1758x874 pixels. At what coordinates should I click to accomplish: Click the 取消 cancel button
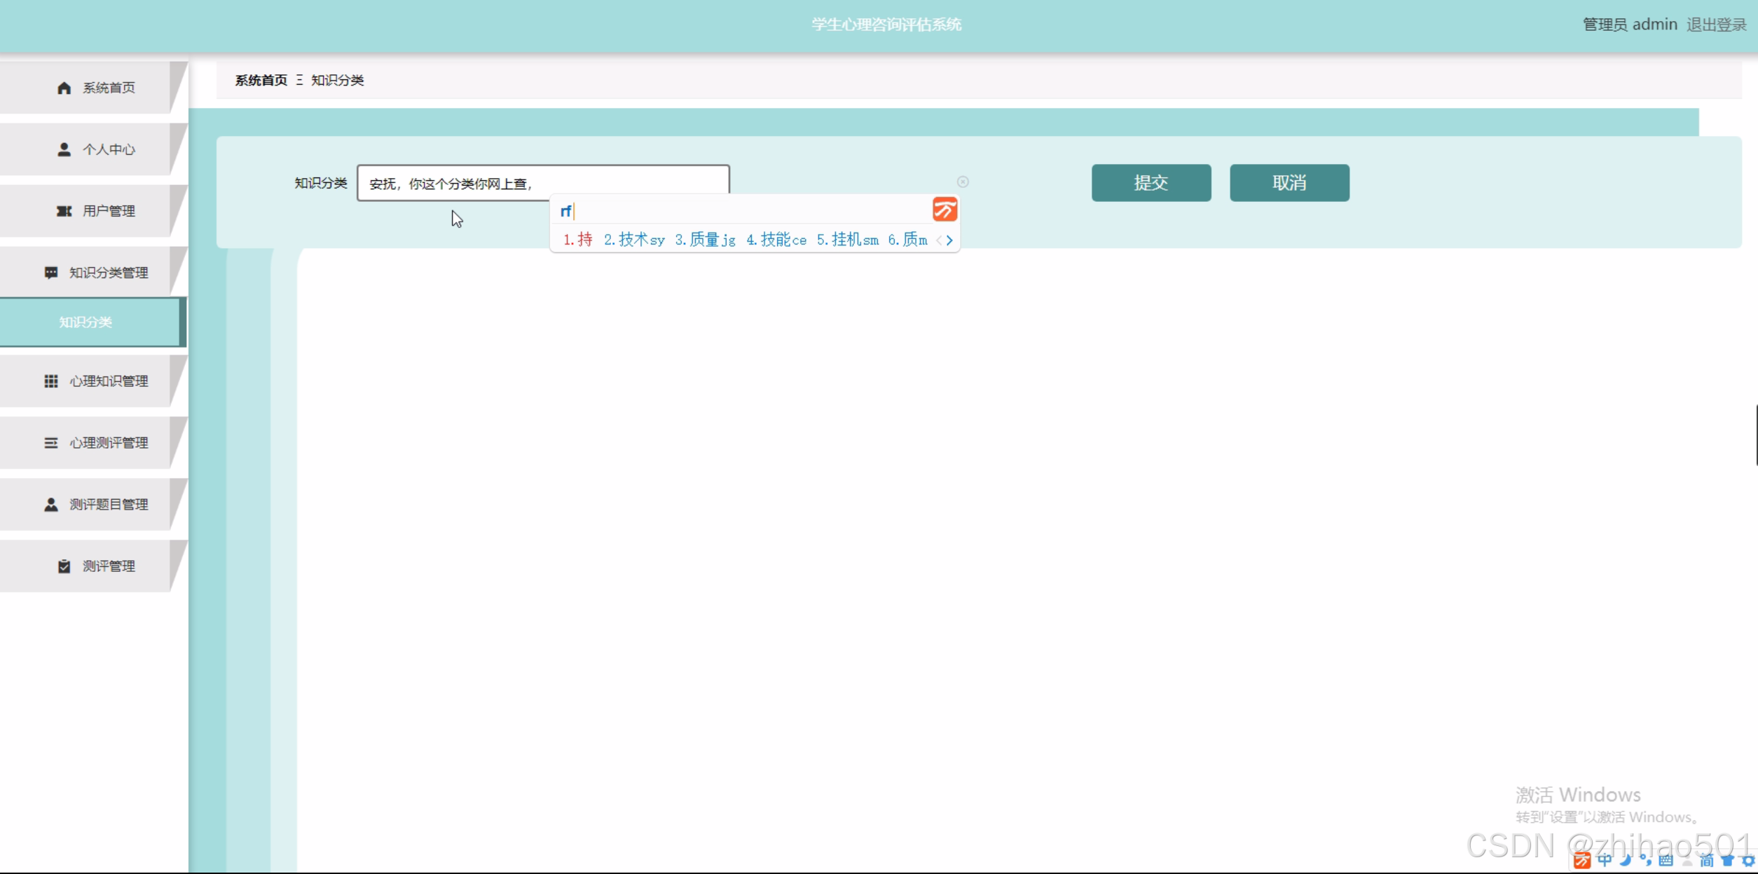click(1289, 183)
